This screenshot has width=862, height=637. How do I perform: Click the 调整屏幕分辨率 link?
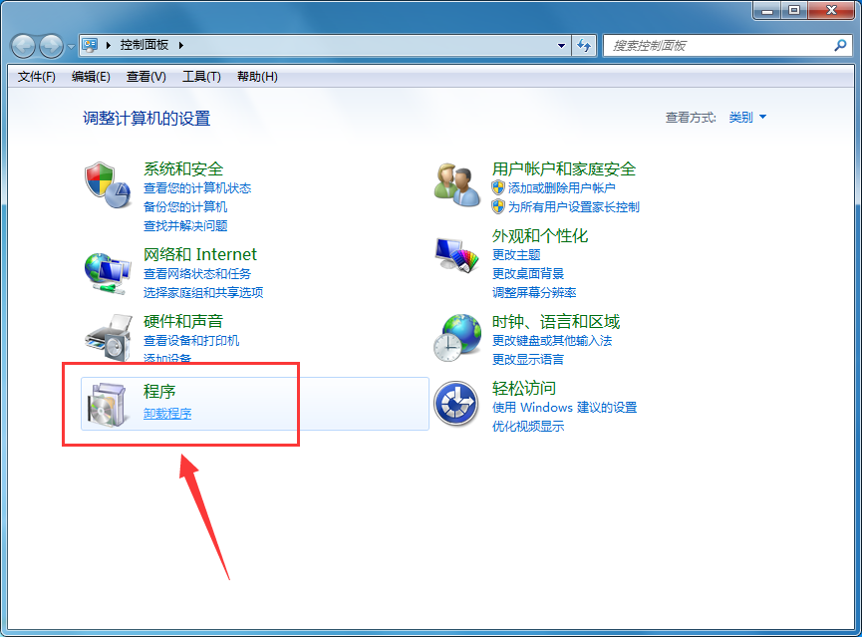click(534, 293)
